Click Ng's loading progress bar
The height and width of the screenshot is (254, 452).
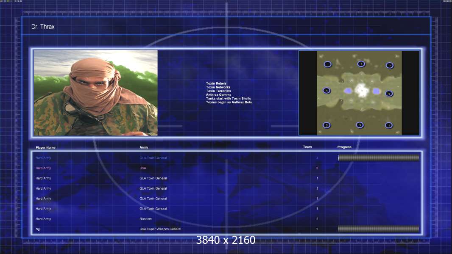click(379, 229)
